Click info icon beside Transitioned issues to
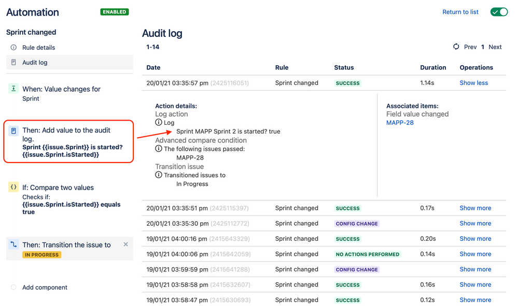The image size is (518, 306). click(x=159, y=175)
